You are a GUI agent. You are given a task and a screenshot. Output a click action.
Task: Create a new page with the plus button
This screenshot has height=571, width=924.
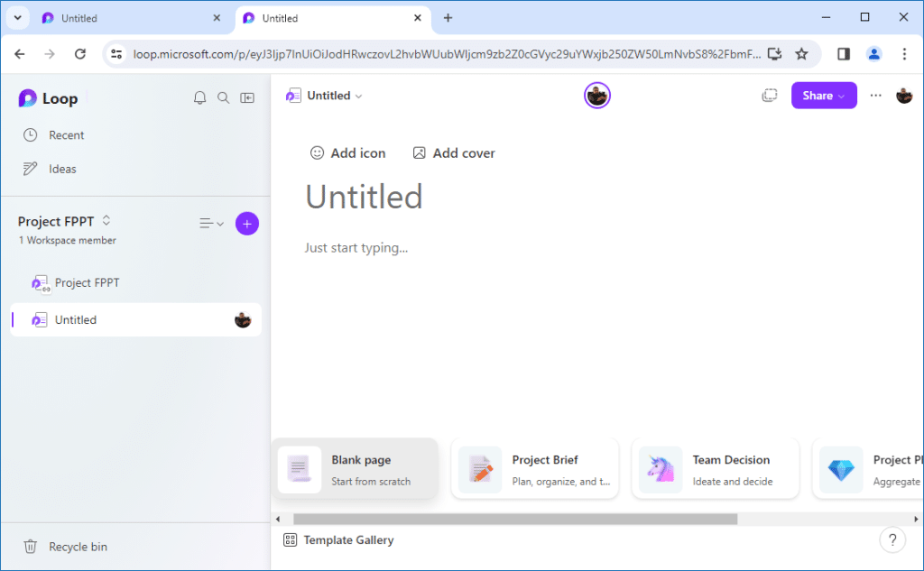246,223
